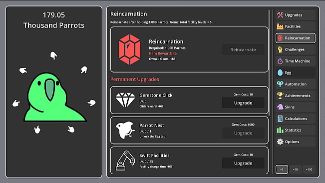Click the stopwatch Time Machine icon

pos(280,61)
